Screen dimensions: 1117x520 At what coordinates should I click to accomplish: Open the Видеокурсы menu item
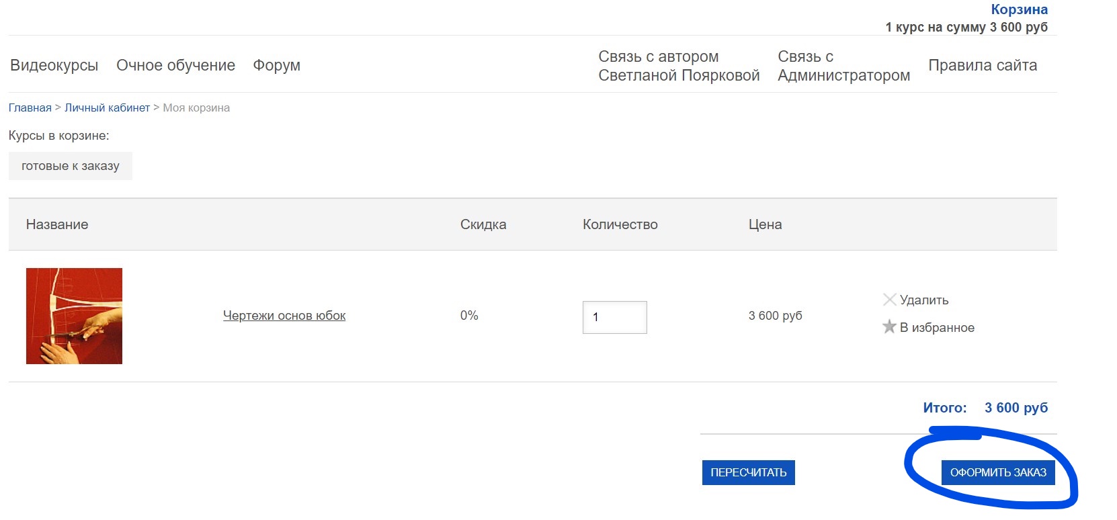point(54,65)
